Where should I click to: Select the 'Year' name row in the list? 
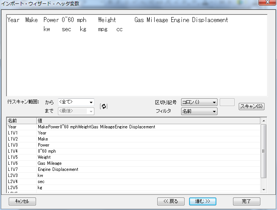133,127
